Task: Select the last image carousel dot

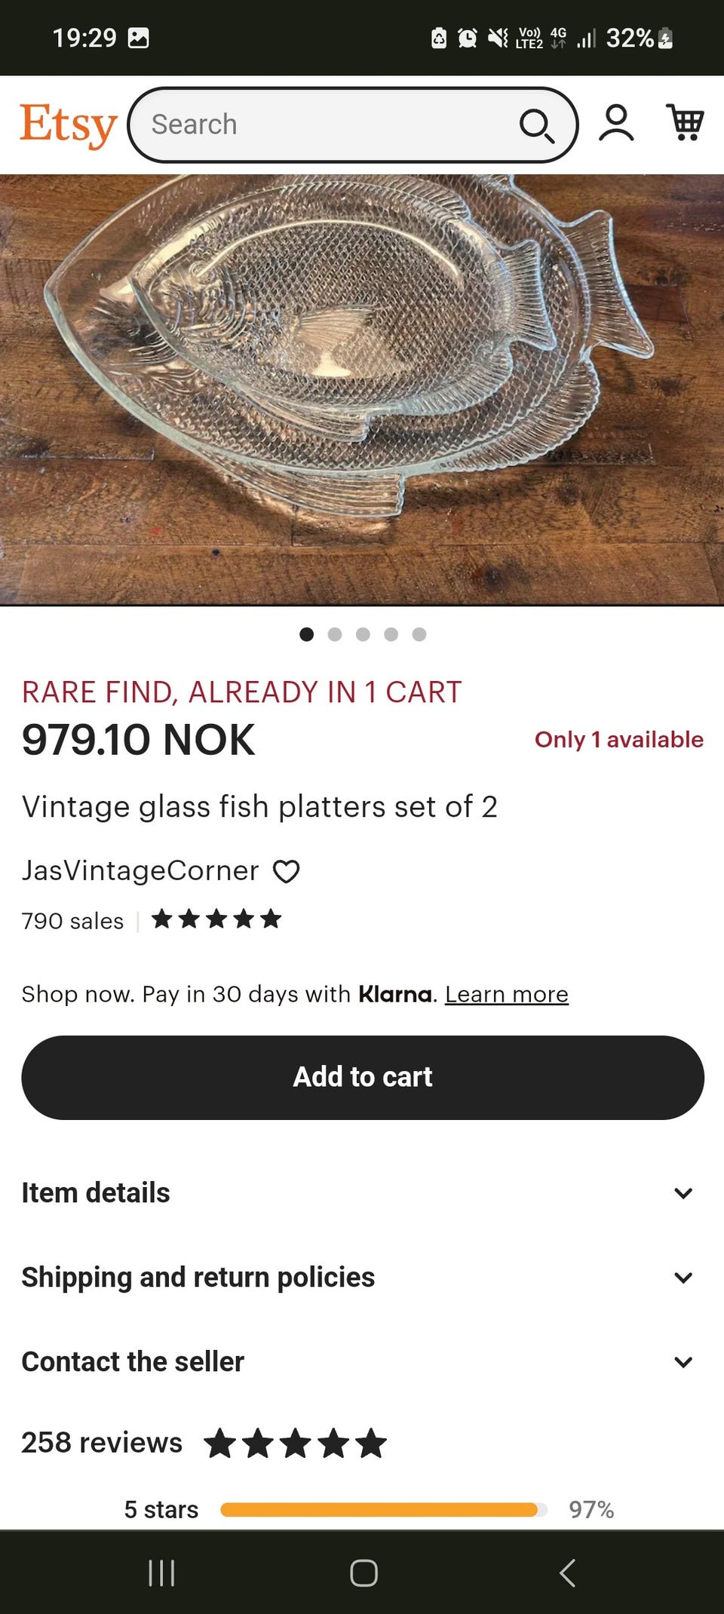Action: click(x=419, y=634)
